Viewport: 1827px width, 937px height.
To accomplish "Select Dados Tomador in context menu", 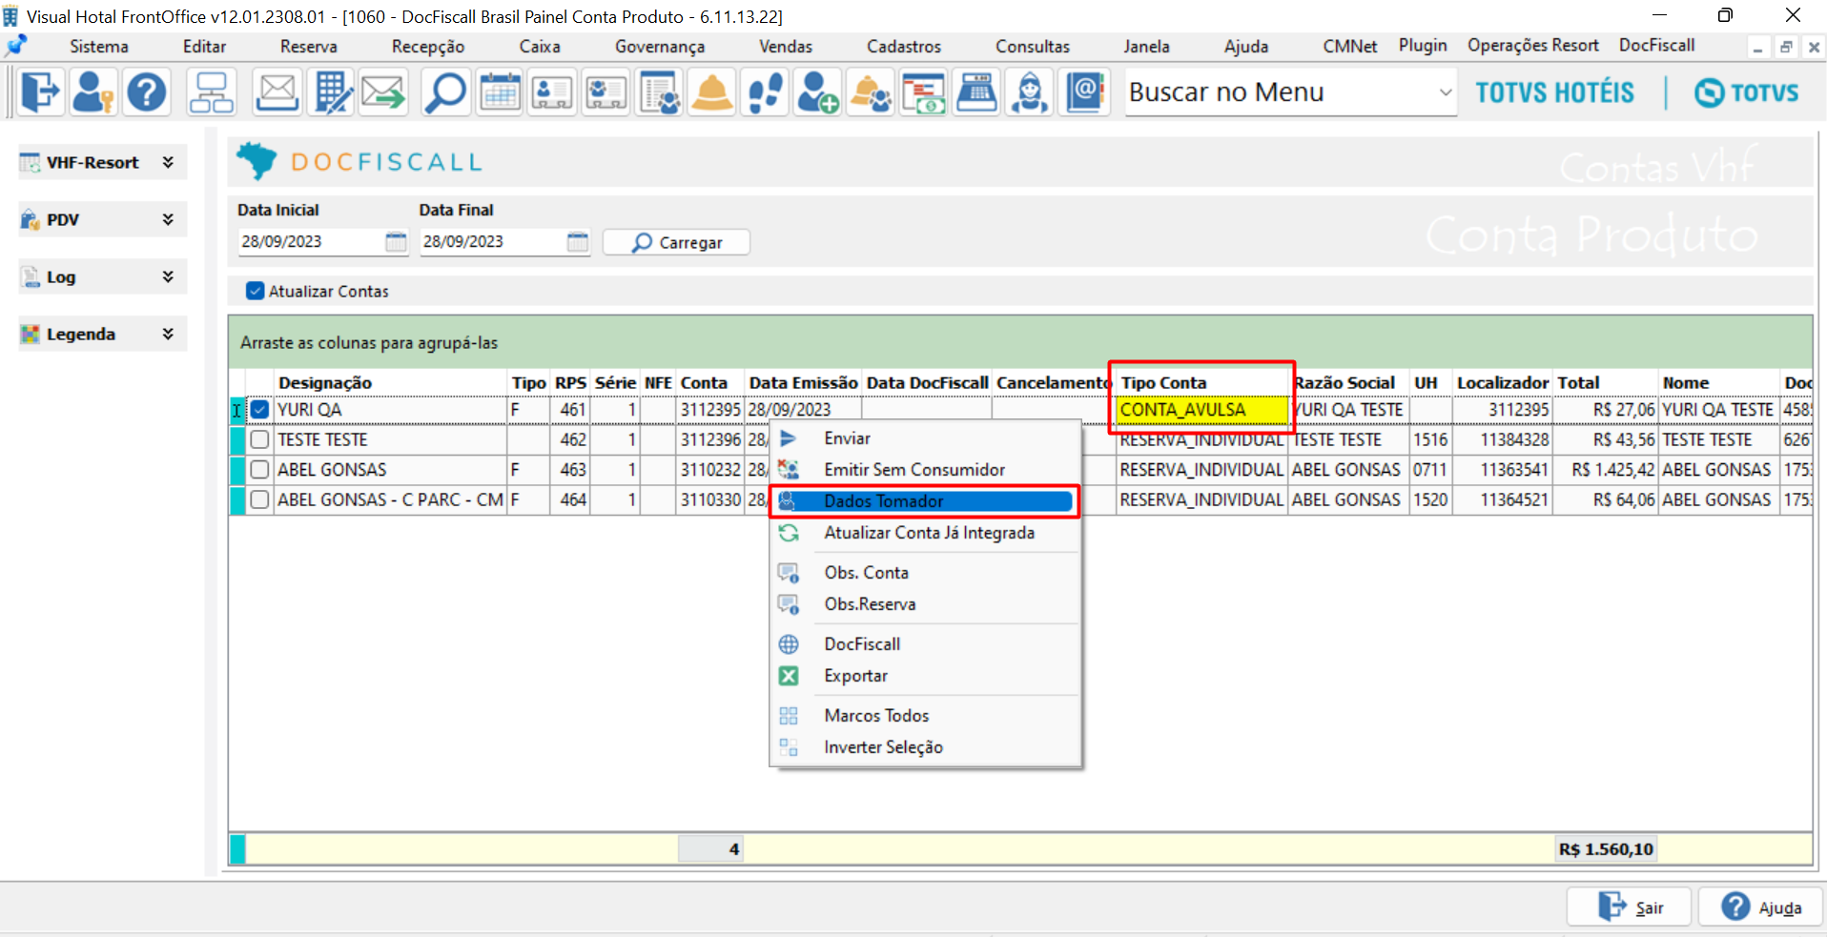I will (x=925, y=501).
